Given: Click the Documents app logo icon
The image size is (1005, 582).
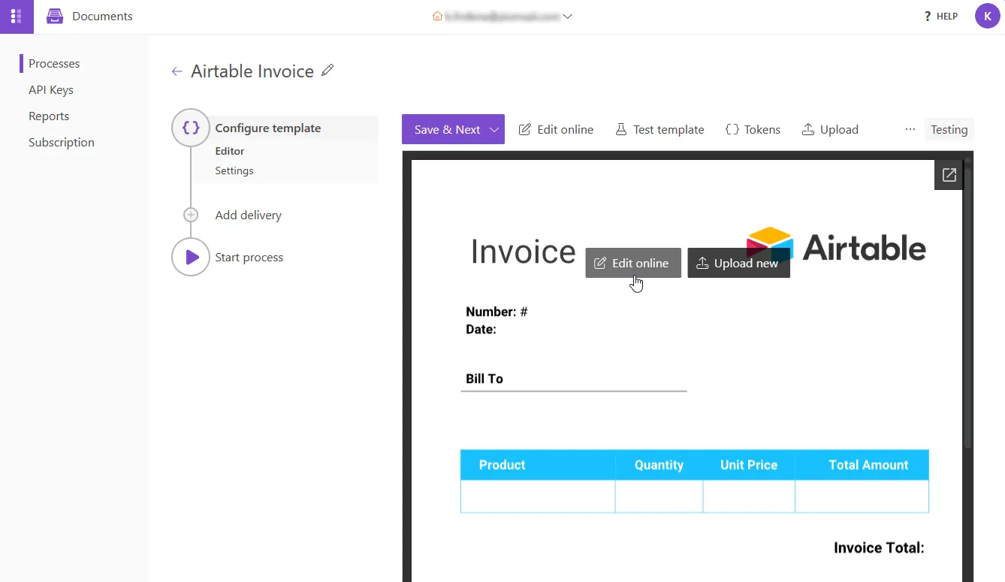Looking at the screenshot, I should (x=55, y=16).
